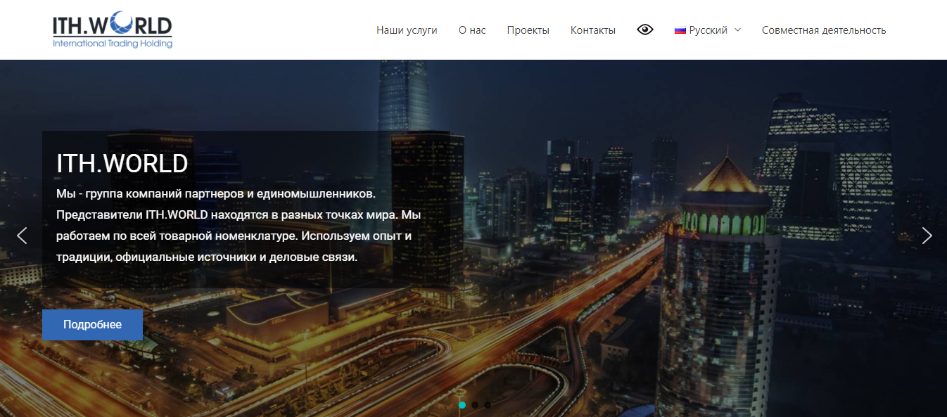
Task: Select the first slider dot
Action: coord(462,405)
